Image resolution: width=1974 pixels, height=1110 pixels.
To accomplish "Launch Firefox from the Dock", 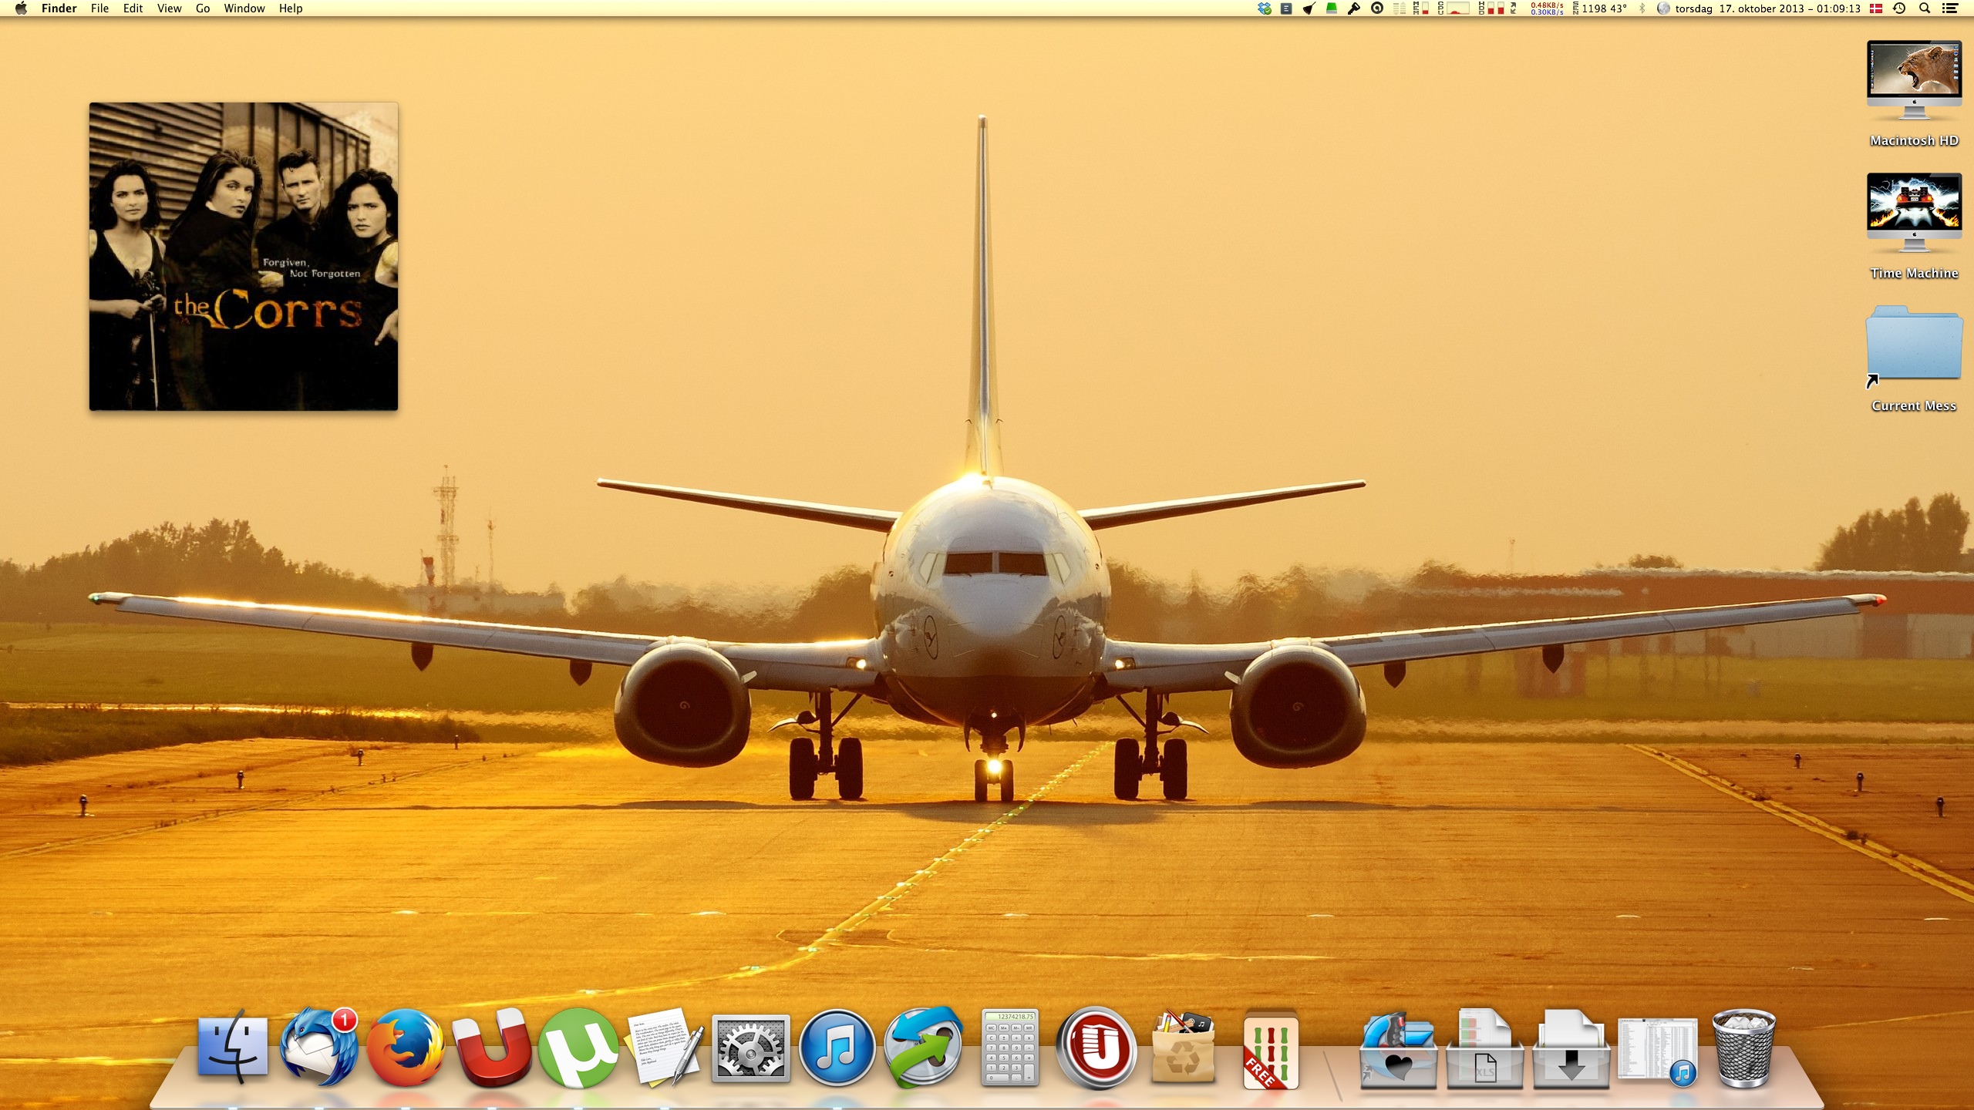I will tap(406, 1048).
